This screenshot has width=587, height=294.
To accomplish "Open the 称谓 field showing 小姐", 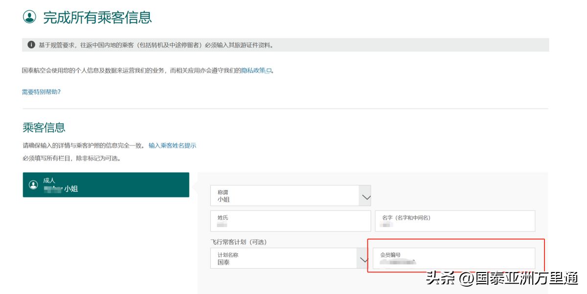I will [285, 196].
